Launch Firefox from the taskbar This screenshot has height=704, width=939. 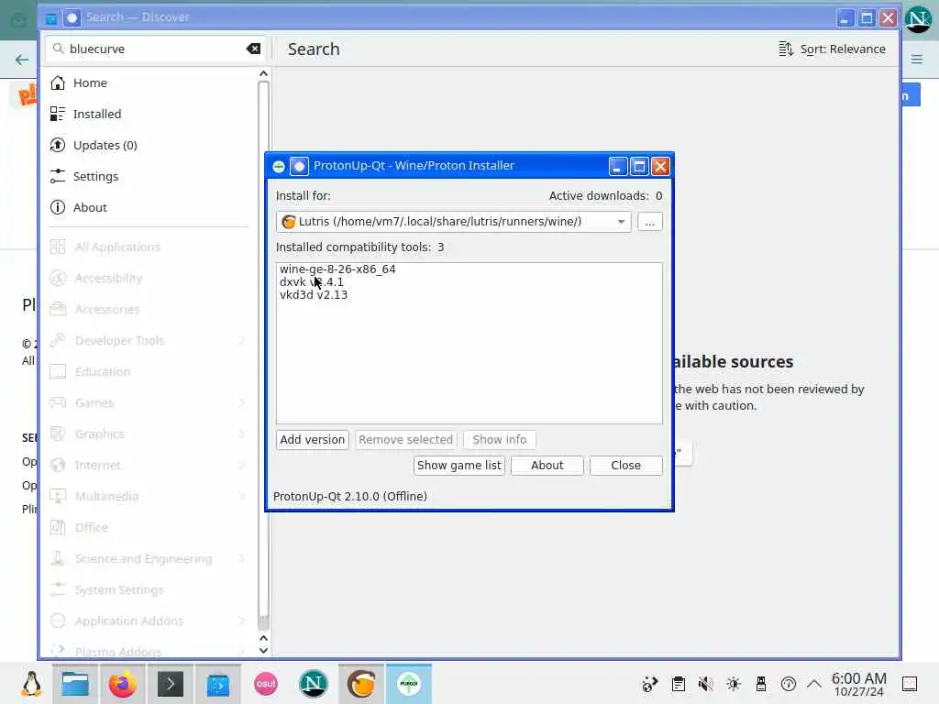[x=122, y=684]
